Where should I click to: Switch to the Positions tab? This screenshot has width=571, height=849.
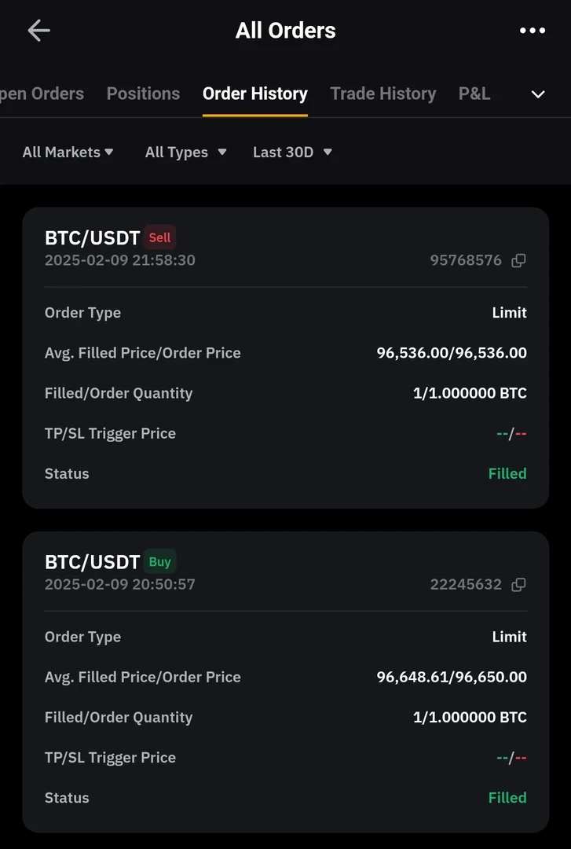click(x=143, y=94)
